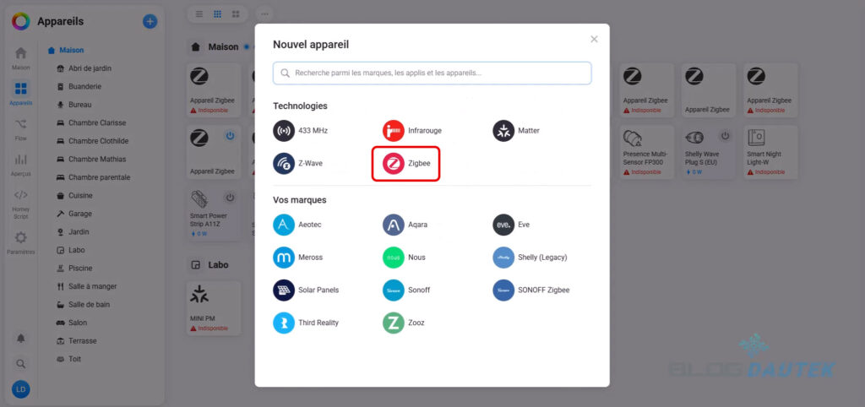Select the SONOFF Zigbee brand

click(530, 290)
